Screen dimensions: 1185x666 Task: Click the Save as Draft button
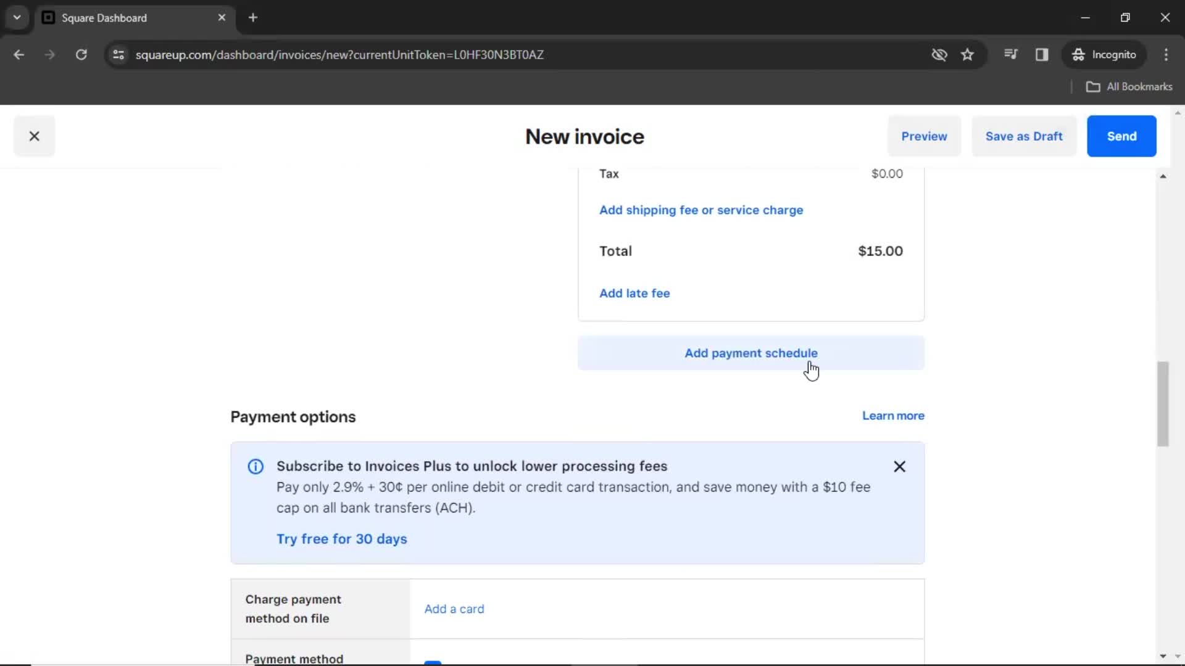(x=1024, y=136)
